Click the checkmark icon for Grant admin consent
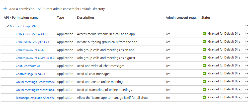This screenshot has height=111, width=248. coord(40,9)
